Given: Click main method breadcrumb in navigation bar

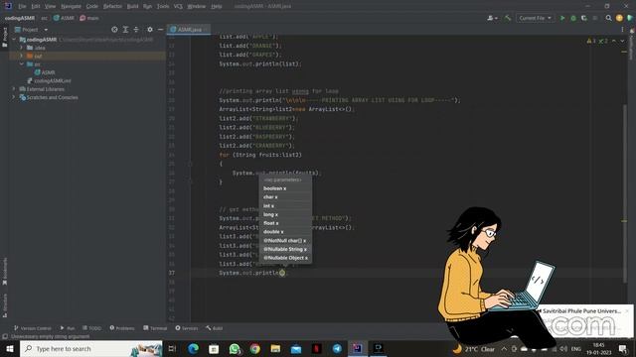Looking at the screenshot, I should [x=89, y=18].
